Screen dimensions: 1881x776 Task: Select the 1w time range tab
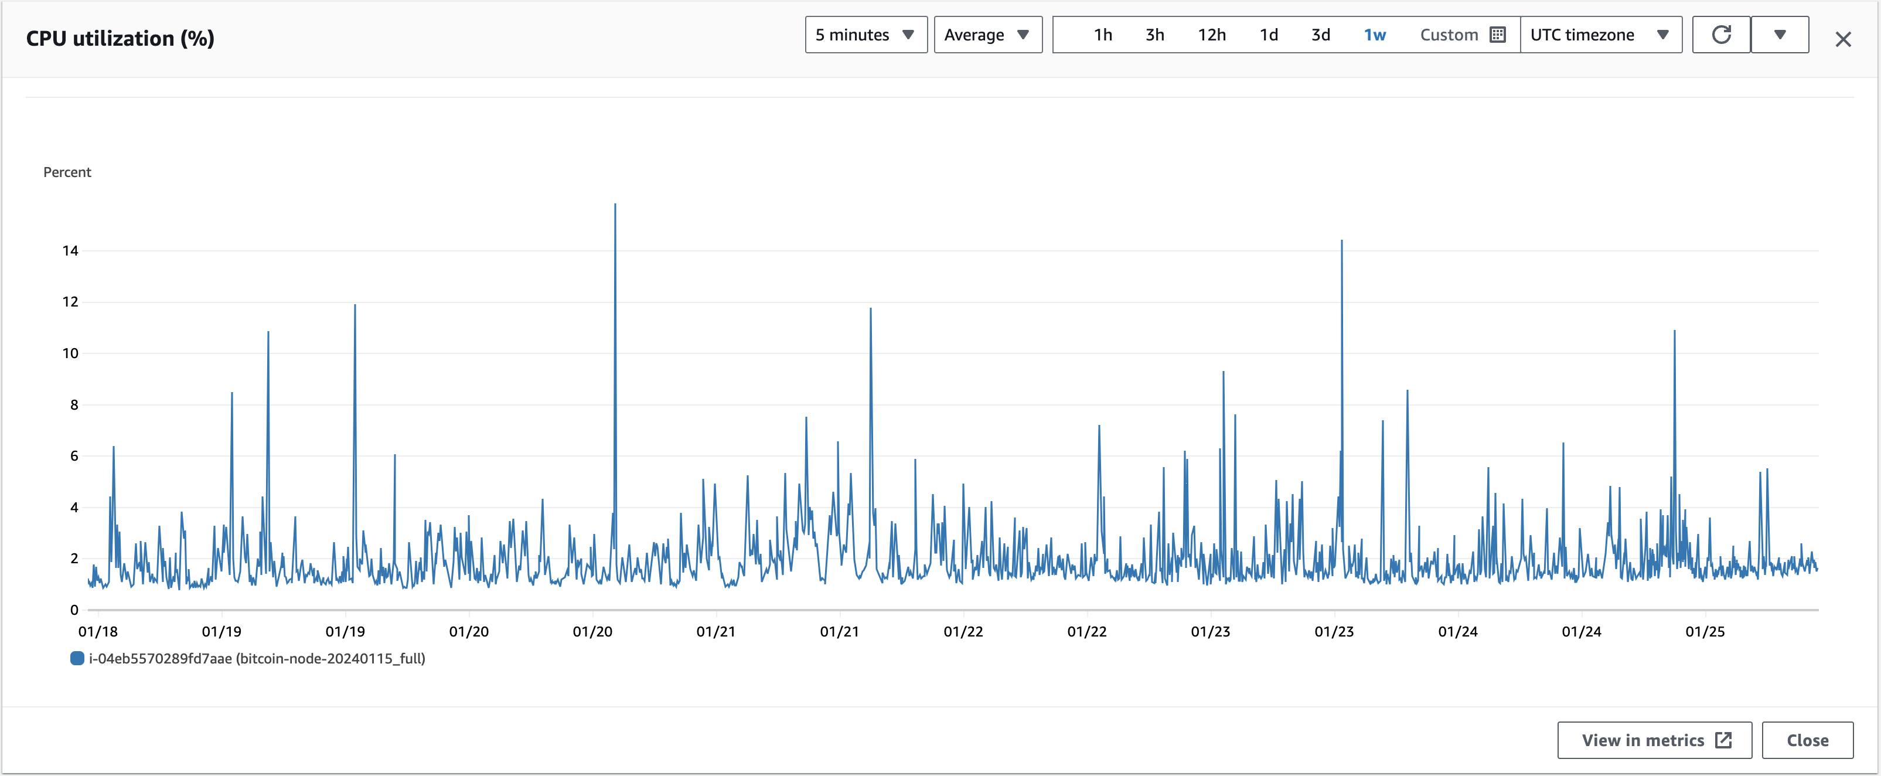(1376, 35)
